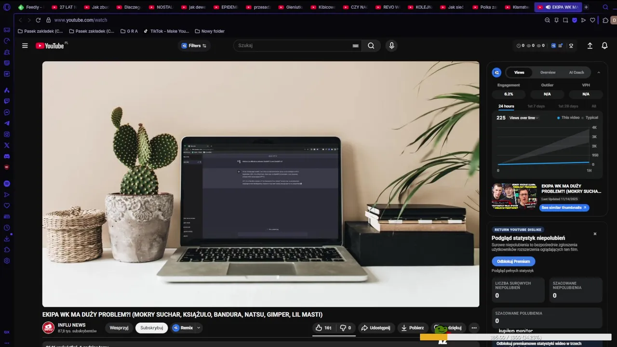Open downloads in the Opera sidebar

tap(7, 239)
